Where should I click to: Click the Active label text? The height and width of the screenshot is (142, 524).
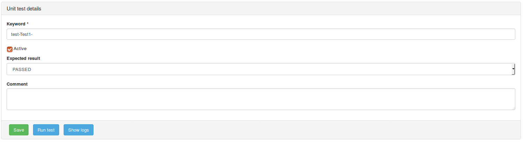point(20,49)
